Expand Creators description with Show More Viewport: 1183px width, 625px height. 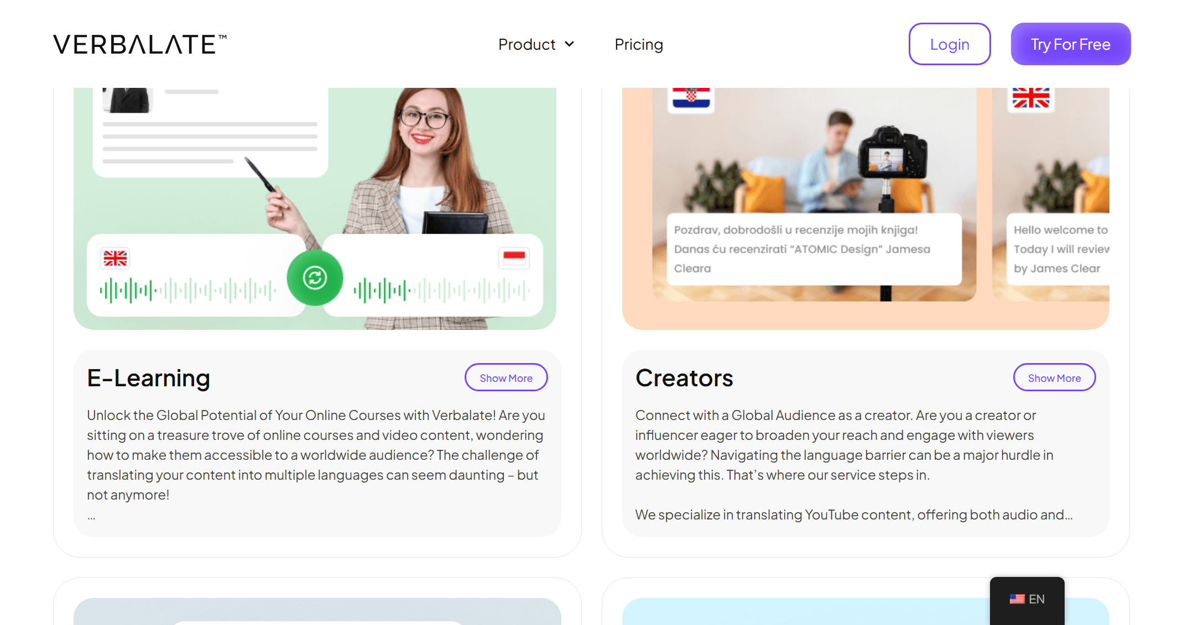click(1054, 377)
